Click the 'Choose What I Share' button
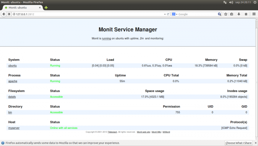Viewport: 258px width, 146px height. tap(239, 143)
